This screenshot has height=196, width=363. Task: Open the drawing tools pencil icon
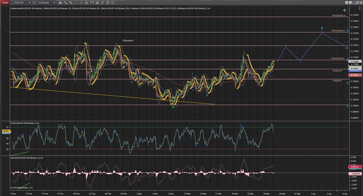coord(65,2)
